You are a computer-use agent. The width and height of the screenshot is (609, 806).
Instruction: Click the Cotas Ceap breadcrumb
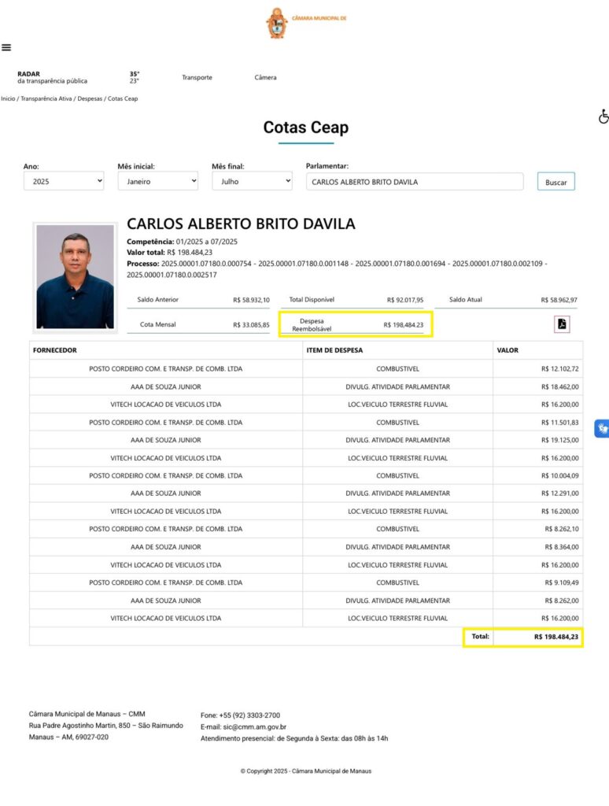pos(122,98)
